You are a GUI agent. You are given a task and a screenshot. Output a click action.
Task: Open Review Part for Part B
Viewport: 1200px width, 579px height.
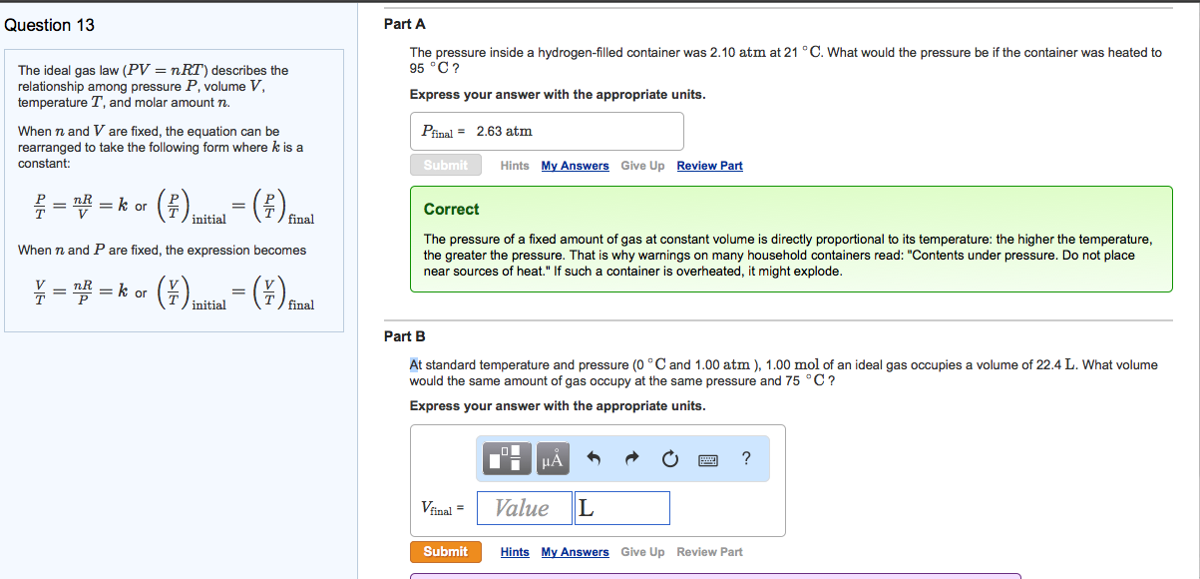[709, 551]
